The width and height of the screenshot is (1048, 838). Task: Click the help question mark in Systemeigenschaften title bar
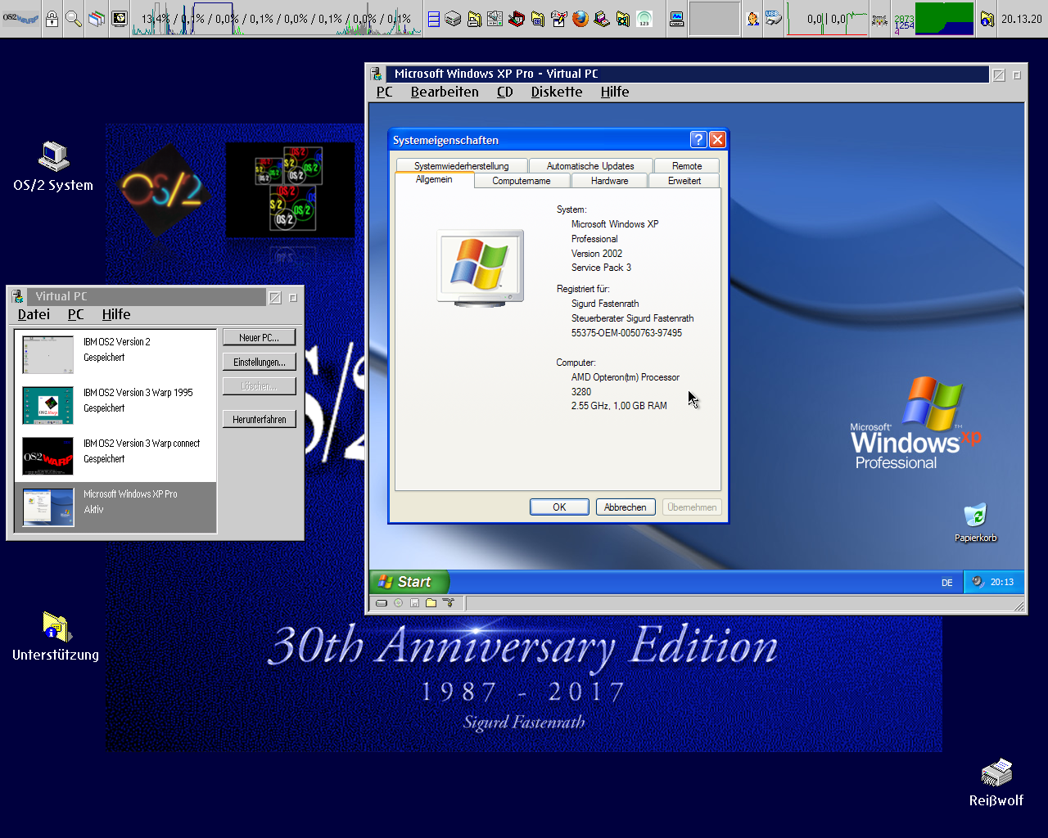tap(698, 140)
